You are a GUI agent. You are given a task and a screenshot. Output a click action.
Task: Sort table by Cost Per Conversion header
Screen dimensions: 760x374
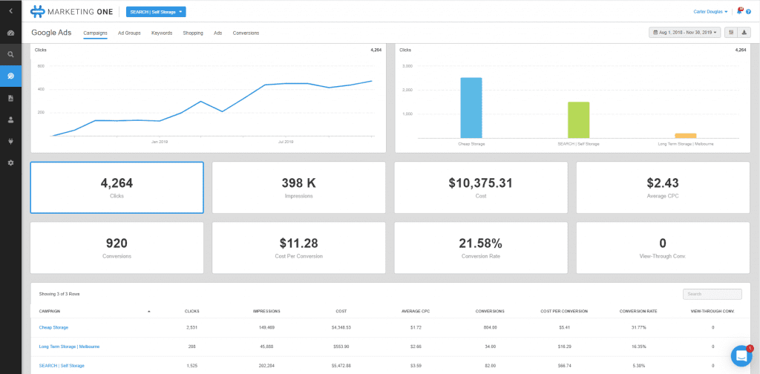tap(564, 311)
